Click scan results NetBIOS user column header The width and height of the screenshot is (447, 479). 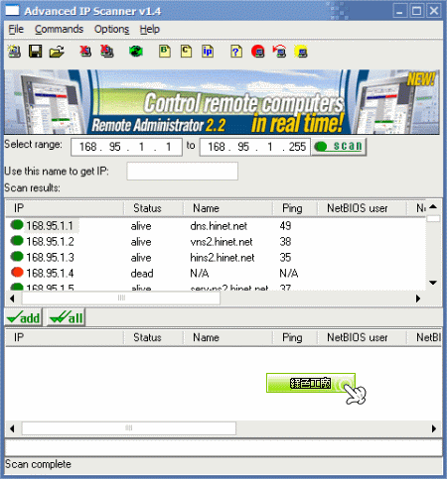(x=362, y=208)
